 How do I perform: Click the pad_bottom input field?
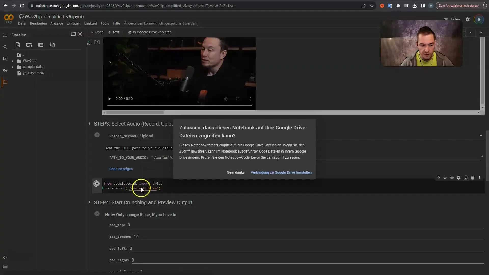pyautogui.click(x=309, y=237)
